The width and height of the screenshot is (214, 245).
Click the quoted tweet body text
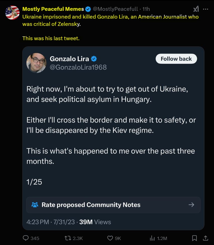[111, 125]
